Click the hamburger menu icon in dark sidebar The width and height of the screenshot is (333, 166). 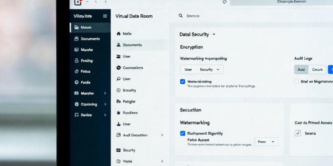pyautogui.click(x=105, y=16)
